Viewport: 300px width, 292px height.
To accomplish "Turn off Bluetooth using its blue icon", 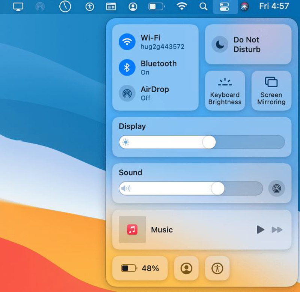I will [127, 67].
